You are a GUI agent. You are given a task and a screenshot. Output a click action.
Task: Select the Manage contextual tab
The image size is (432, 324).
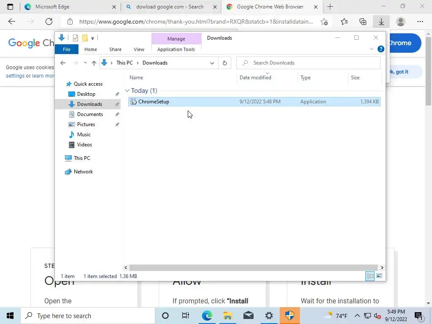176,39
